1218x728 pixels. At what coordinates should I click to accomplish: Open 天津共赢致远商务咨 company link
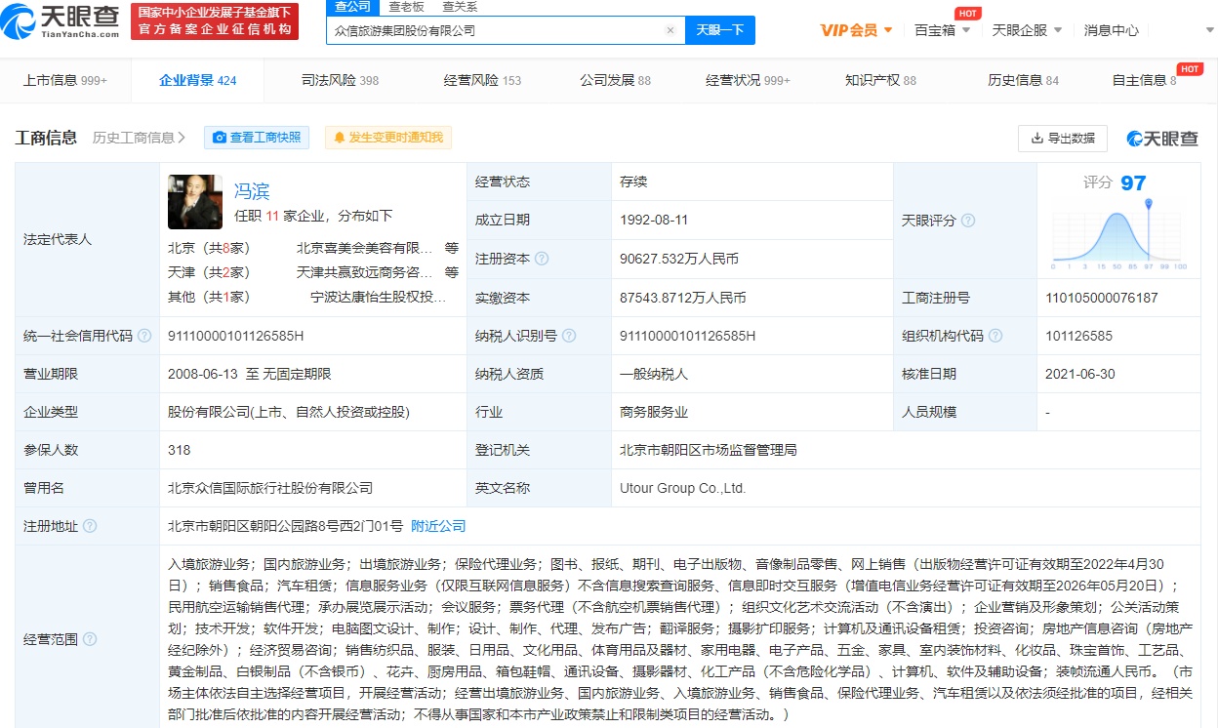[x=364, y=272]
